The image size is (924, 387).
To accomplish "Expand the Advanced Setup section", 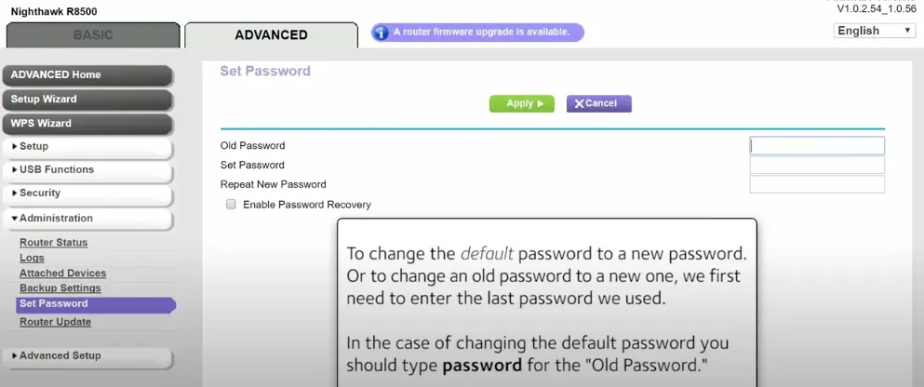I will (87, 356).
